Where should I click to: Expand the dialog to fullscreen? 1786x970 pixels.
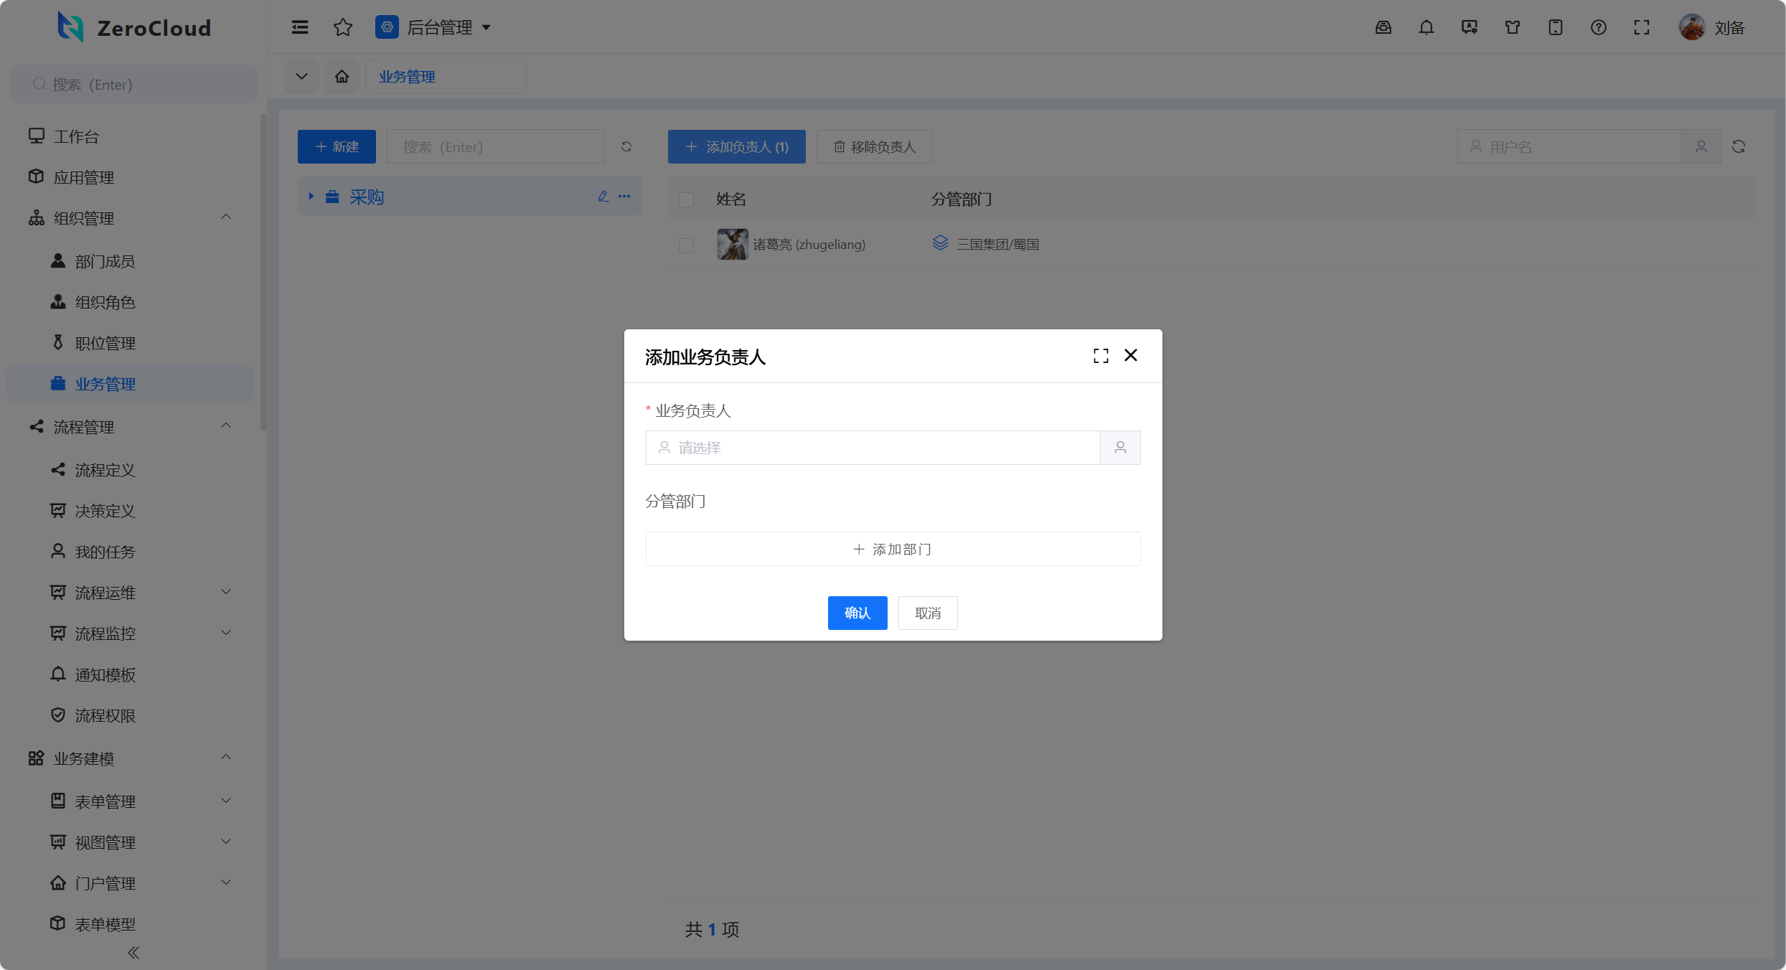click(x=1100, y=356)
